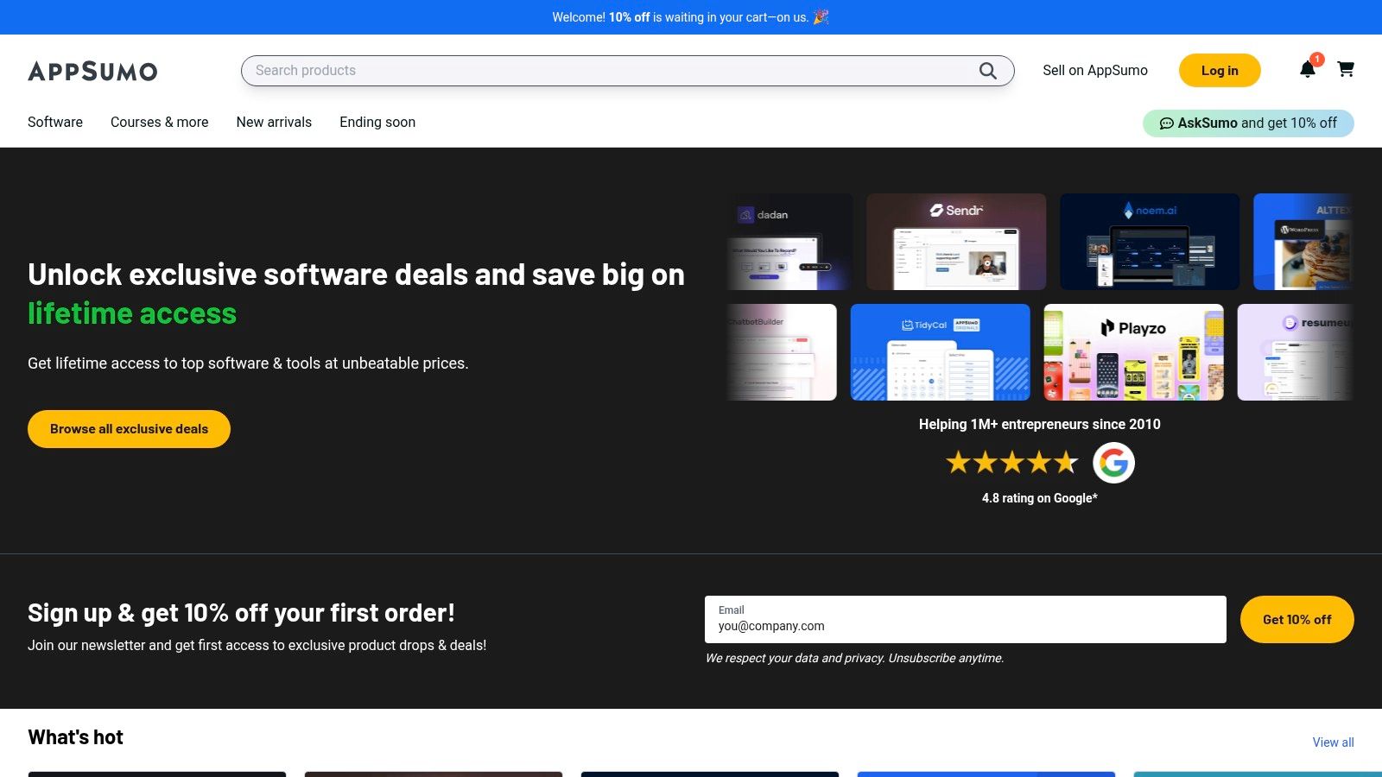
Task: Open the shopping cart
Action: coord(1346,69)
